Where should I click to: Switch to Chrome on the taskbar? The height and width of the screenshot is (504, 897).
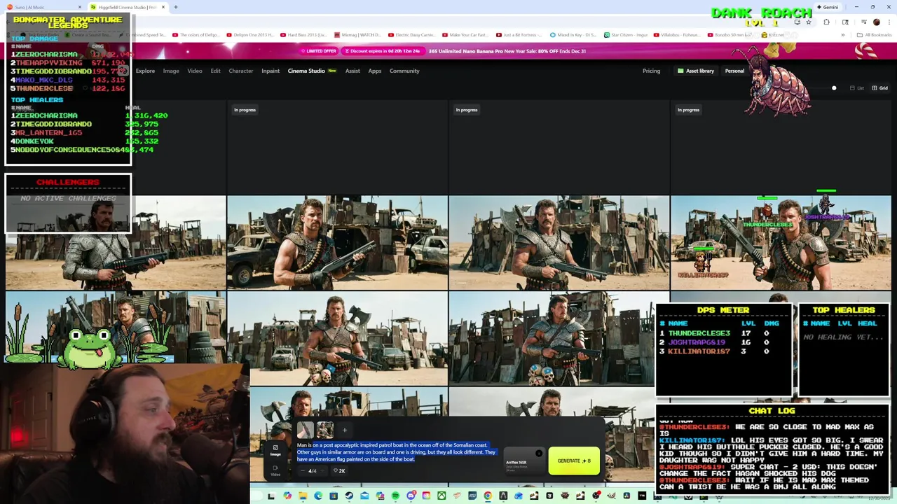tap(488, 496)
